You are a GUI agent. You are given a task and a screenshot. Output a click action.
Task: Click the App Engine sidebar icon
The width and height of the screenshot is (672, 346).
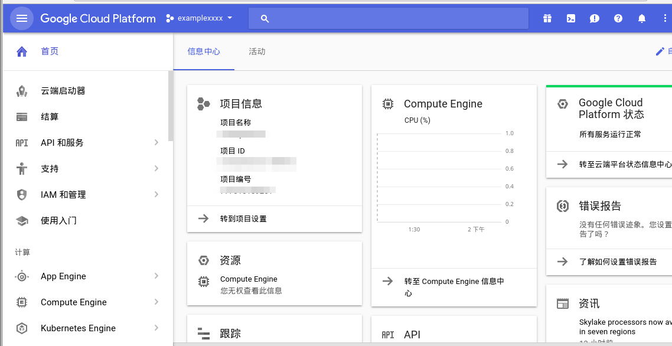coord(22,276)
